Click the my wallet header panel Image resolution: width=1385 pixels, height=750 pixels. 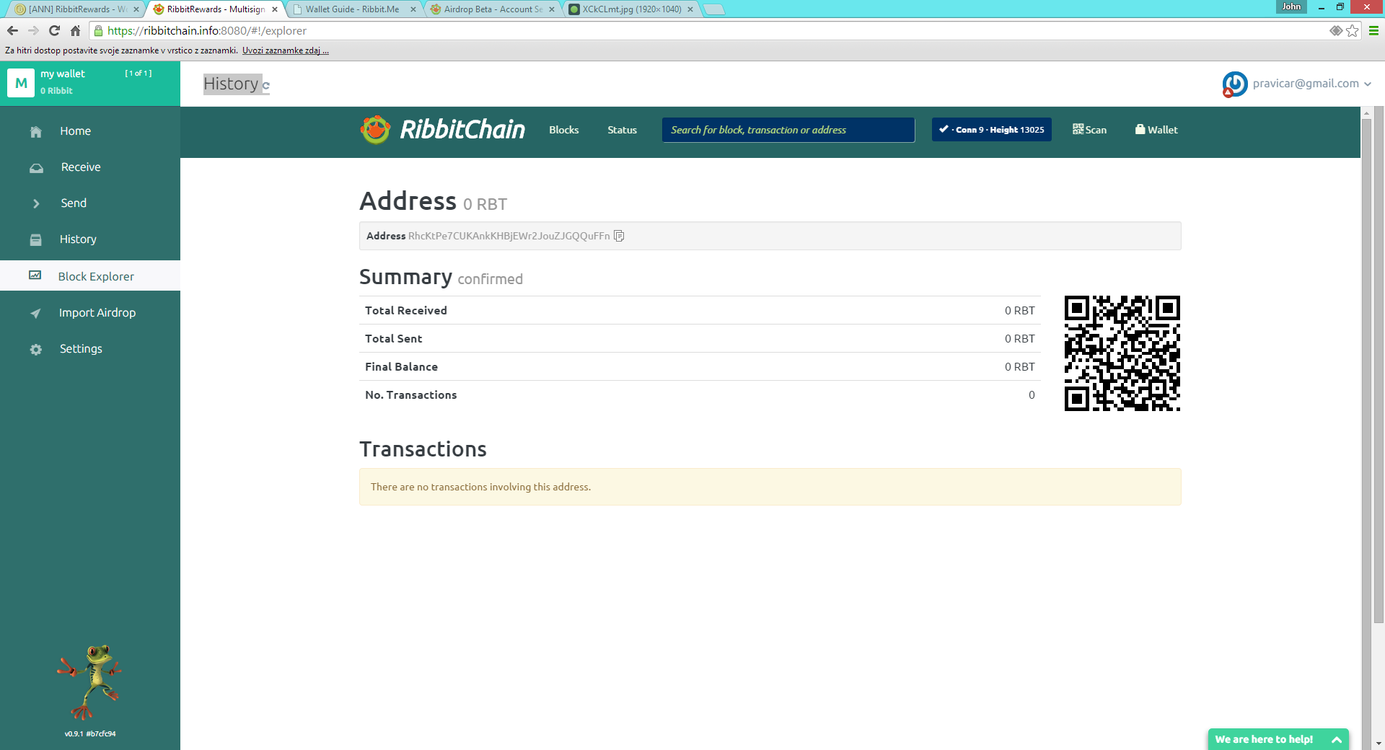90,83
